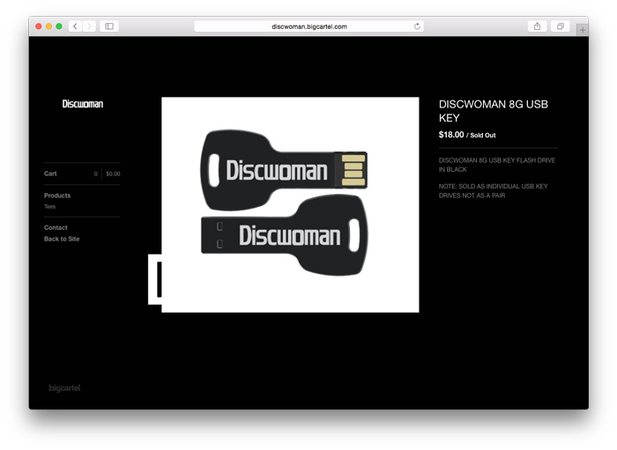The image size is (617, 450).
Task: Open the Products link
Action: click(57, 195)
